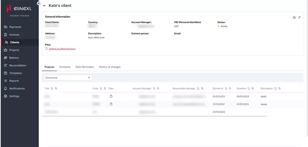The image size is (308, 147).
Task: Open the Unarchived filter dropdown
Action: tap(68, 78)
